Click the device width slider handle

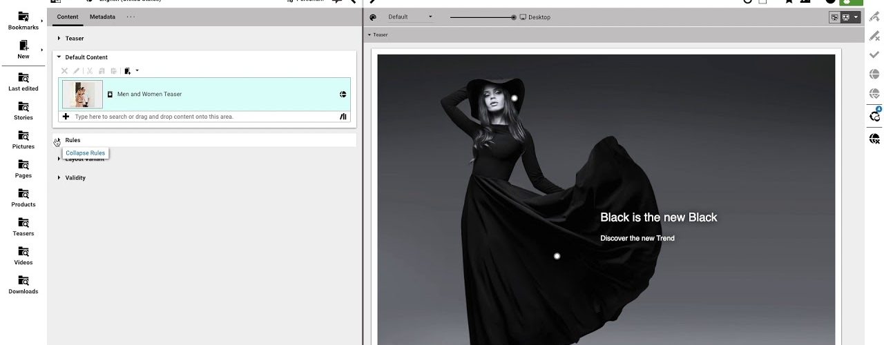pyautogui.click(x=514, y=17)
